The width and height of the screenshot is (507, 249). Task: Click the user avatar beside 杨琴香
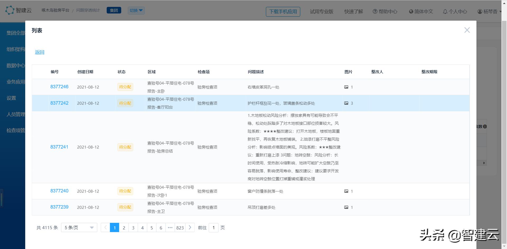tap(478, 11)
